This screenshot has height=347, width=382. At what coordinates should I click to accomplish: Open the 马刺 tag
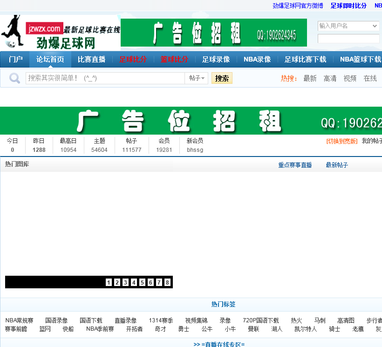(x=320, y=320)
